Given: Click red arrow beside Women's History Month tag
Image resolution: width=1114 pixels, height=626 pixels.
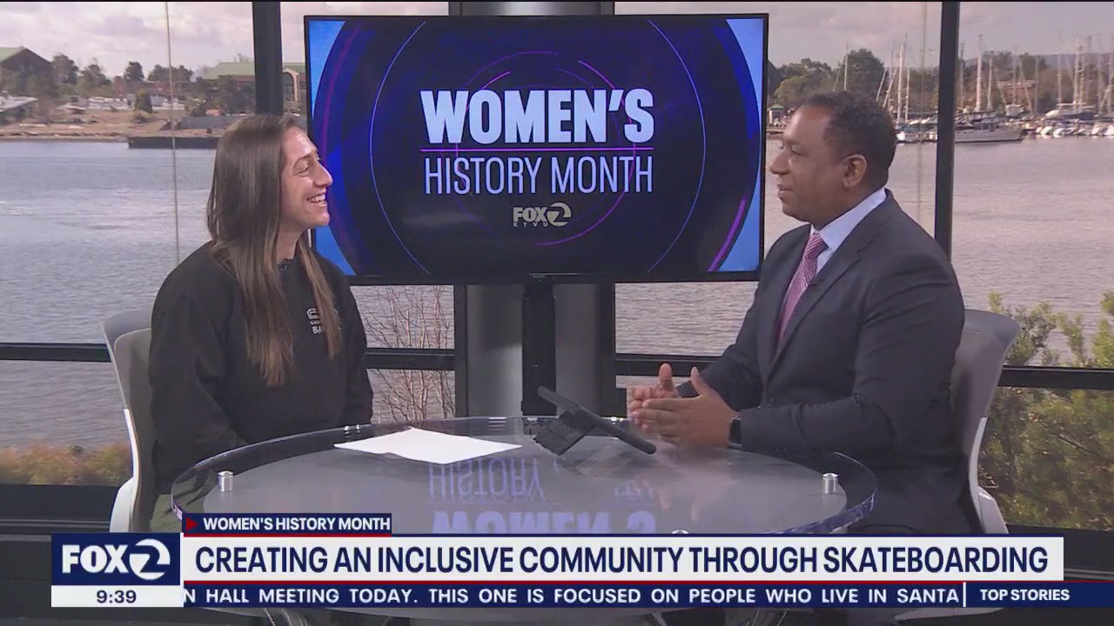Looking at the screenshot, I should 191,524.
